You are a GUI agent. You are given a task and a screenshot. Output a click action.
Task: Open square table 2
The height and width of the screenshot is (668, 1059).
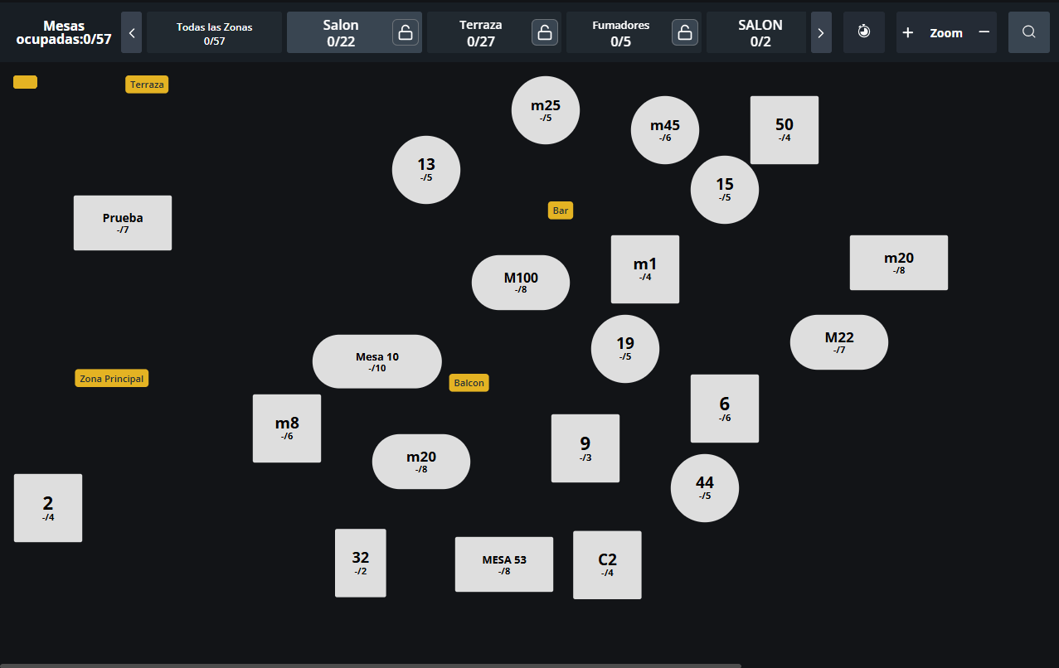point(48,508)
